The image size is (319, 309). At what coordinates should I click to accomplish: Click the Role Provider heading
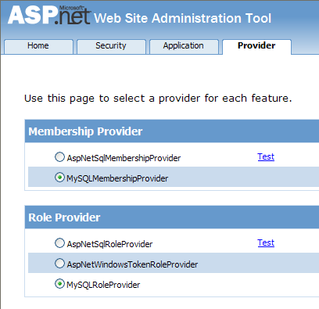point(64,217)
